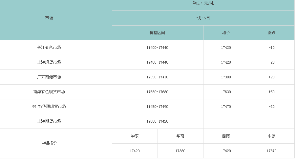Select the 市场 header cell
Screen dimensions: 297x160
(49, 18)
